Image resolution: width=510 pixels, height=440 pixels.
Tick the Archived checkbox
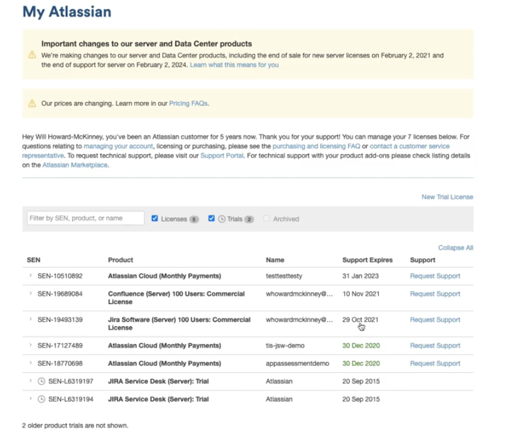click(x=267, y=219)
